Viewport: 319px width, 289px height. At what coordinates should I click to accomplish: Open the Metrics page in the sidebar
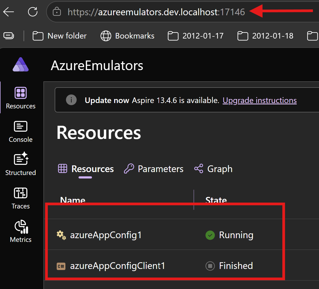pos(21,231)
